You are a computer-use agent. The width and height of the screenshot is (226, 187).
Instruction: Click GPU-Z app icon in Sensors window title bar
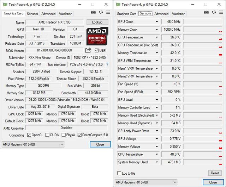[x=118, y=5]
